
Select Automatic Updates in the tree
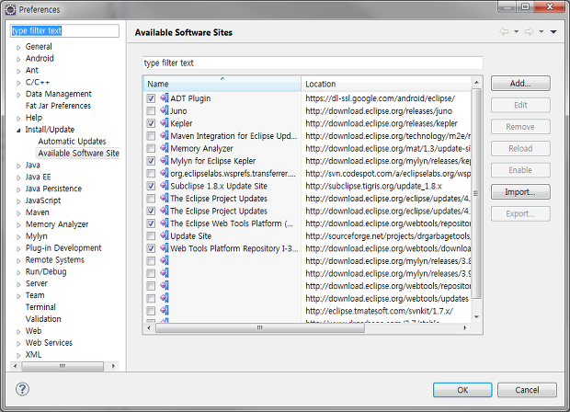72,141
